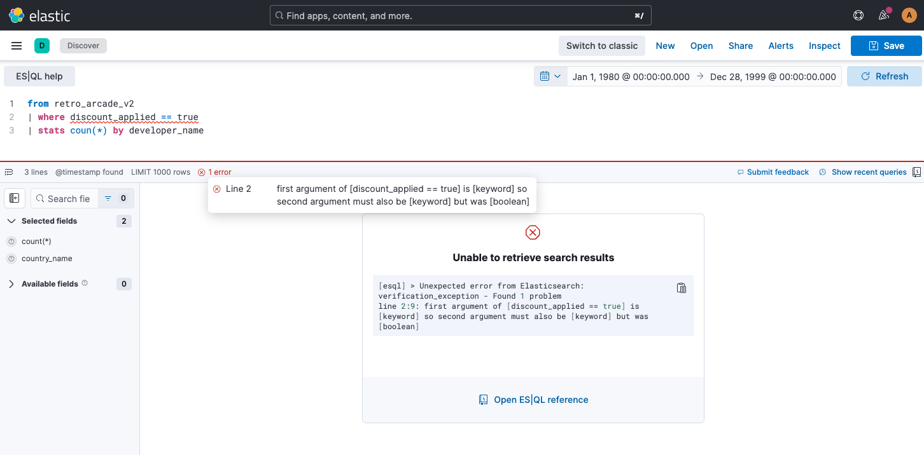Refresh the query results
This screenshot has width=924, height=455.
coord(884,76)
